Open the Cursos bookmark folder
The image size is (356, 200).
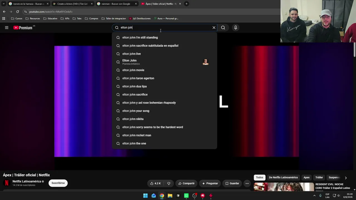pos(17,19)
